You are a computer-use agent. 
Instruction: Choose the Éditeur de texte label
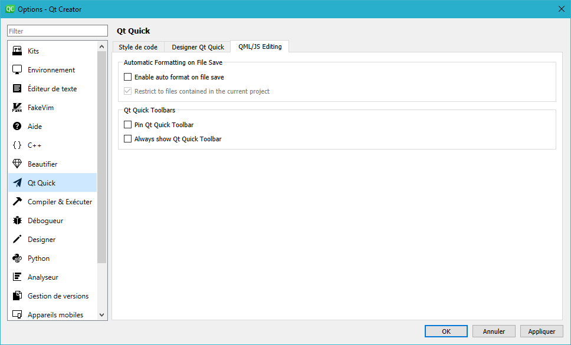click(x=52, y=89)
